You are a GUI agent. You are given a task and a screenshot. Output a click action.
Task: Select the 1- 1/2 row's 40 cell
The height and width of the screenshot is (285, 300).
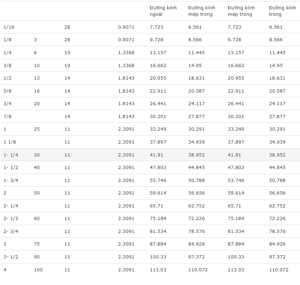click(x=37, y=168)
